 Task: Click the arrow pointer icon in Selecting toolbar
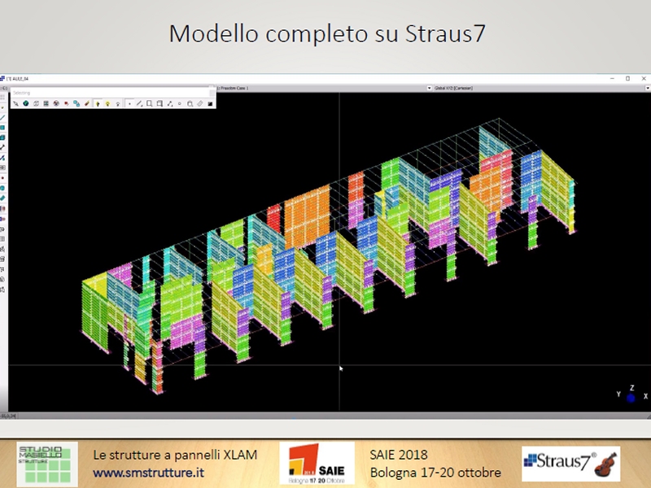(15, 104)
